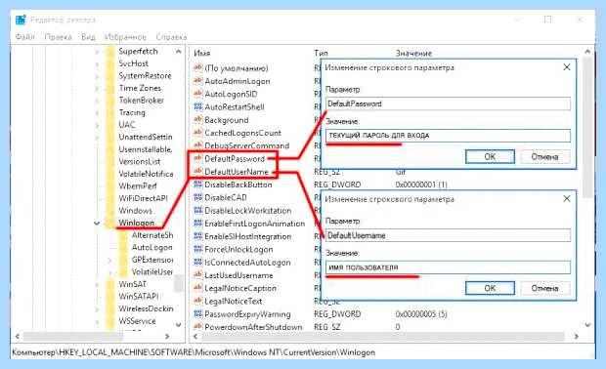Open the Правка menu
Image resolution: width=606 pixels, height=369 pixels.
(x=58, y=37)
